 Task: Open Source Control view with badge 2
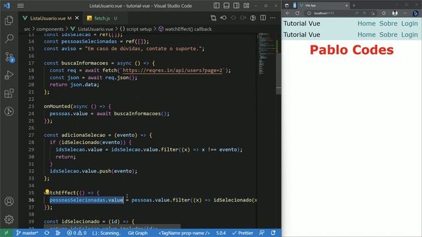[9, 57]
